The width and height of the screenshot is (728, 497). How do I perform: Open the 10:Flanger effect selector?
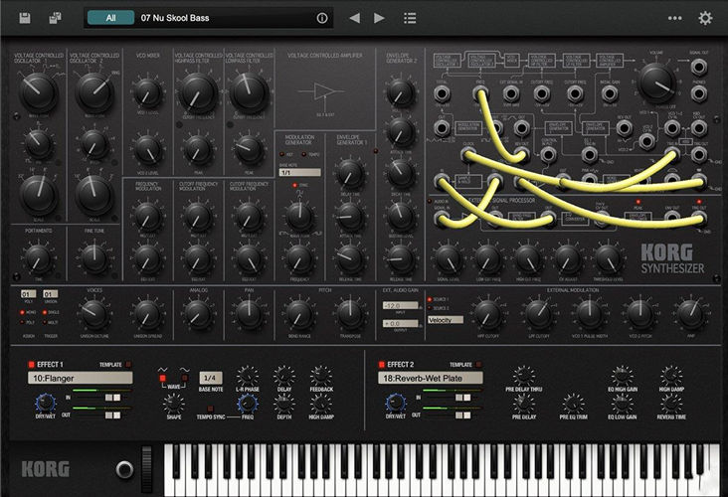point(80,379)
